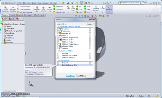Image resolution: width=162 pixels, height=98 pixels.
Task: Collapse the SolidWorks Premium Add-ins group
Action: 58,26
